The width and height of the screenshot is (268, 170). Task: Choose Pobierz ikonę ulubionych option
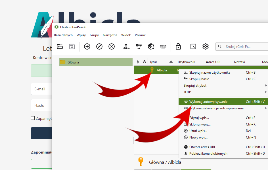click(223, 154)
